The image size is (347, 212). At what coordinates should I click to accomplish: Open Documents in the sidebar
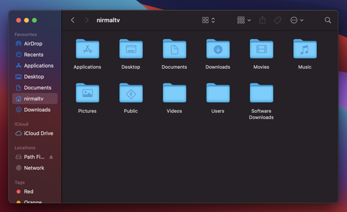tap(35, 88)
